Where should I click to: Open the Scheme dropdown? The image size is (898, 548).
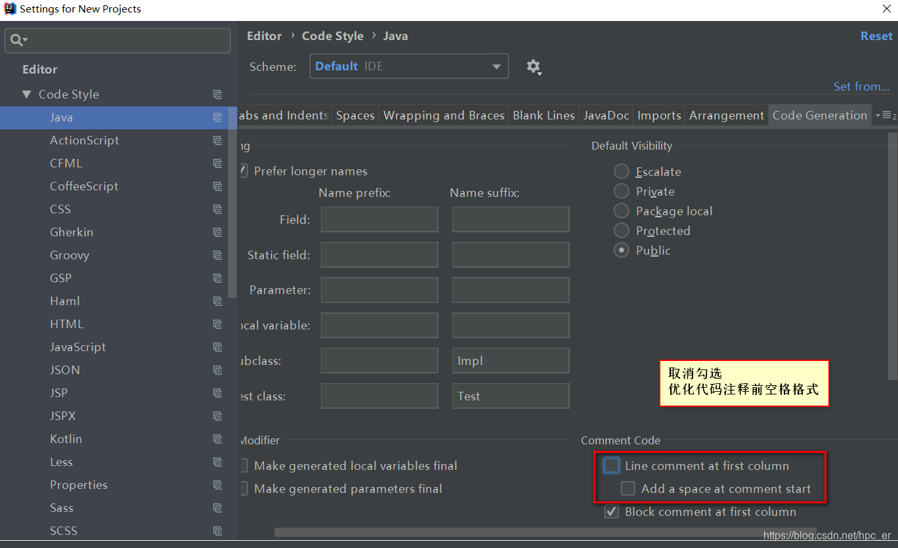click(x=409, y=66)
